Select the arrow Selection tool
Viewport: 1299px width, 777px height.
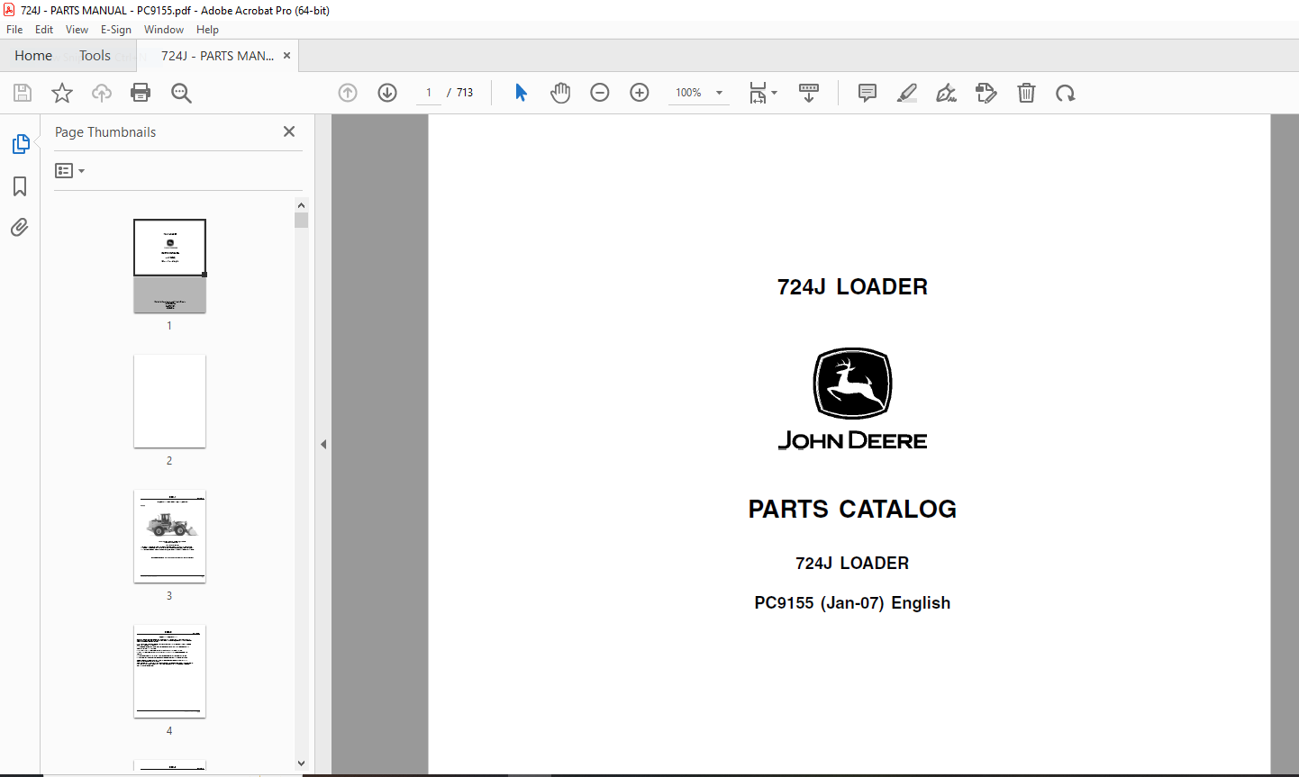[521, 93]
